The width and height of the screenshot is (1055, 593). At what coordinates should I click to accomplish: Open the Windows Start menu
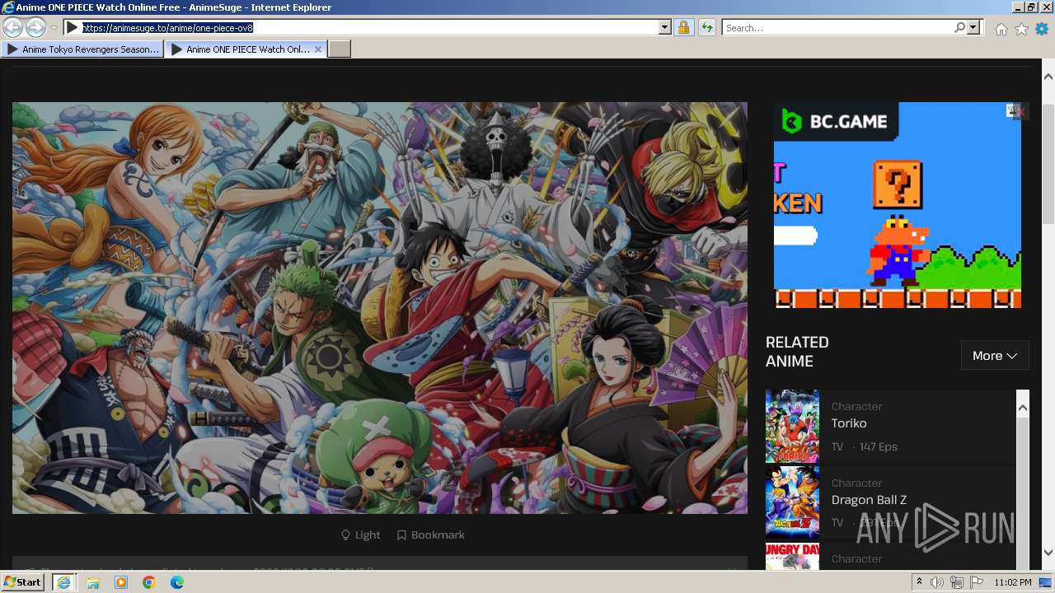[x=24, y=582]
